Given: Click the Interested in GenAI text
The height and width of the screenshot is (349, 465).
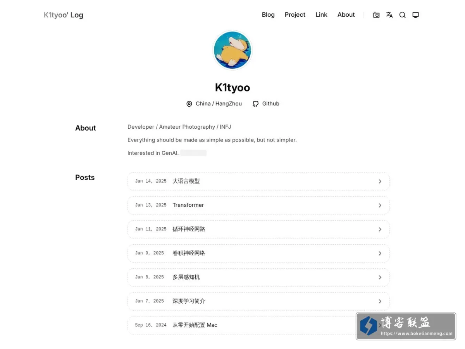Looking at the screenshot, I should (x=153, y=153).
